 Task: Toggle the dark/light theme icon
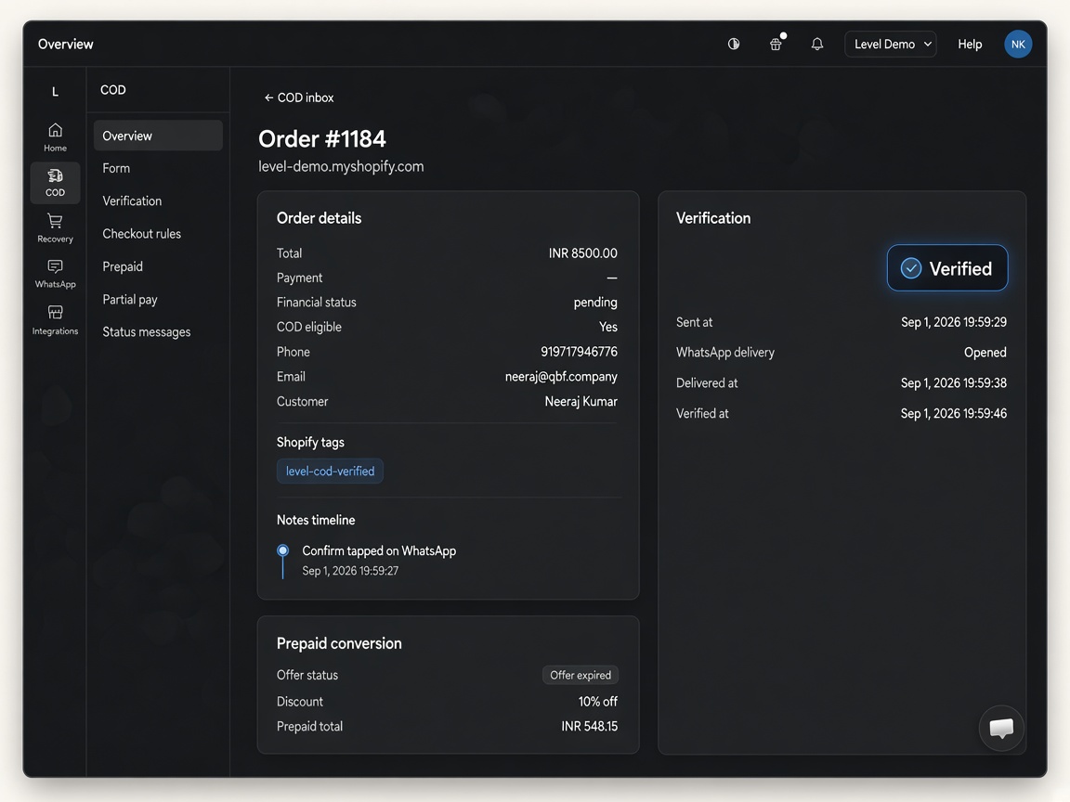734,44
